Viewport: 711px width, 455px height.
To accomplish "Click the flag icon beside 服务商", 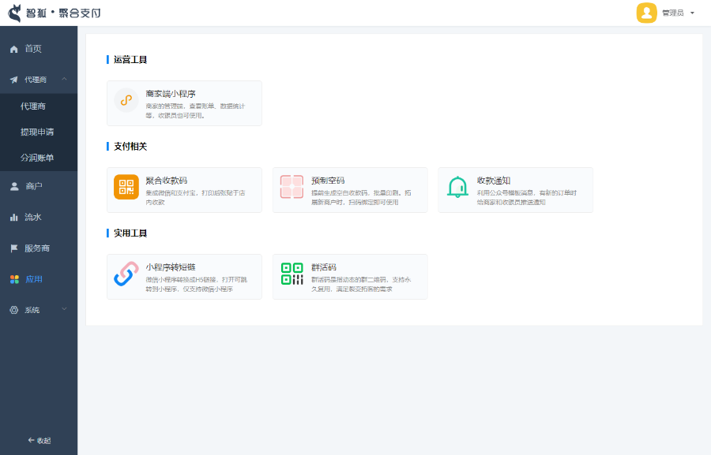I will [x=14, y=248].
